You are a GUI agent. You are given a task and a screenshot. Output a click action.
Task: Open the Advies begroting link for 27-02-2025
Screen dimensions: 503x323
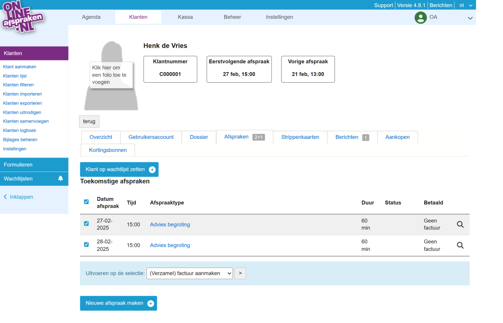click(x=170, y=224)
